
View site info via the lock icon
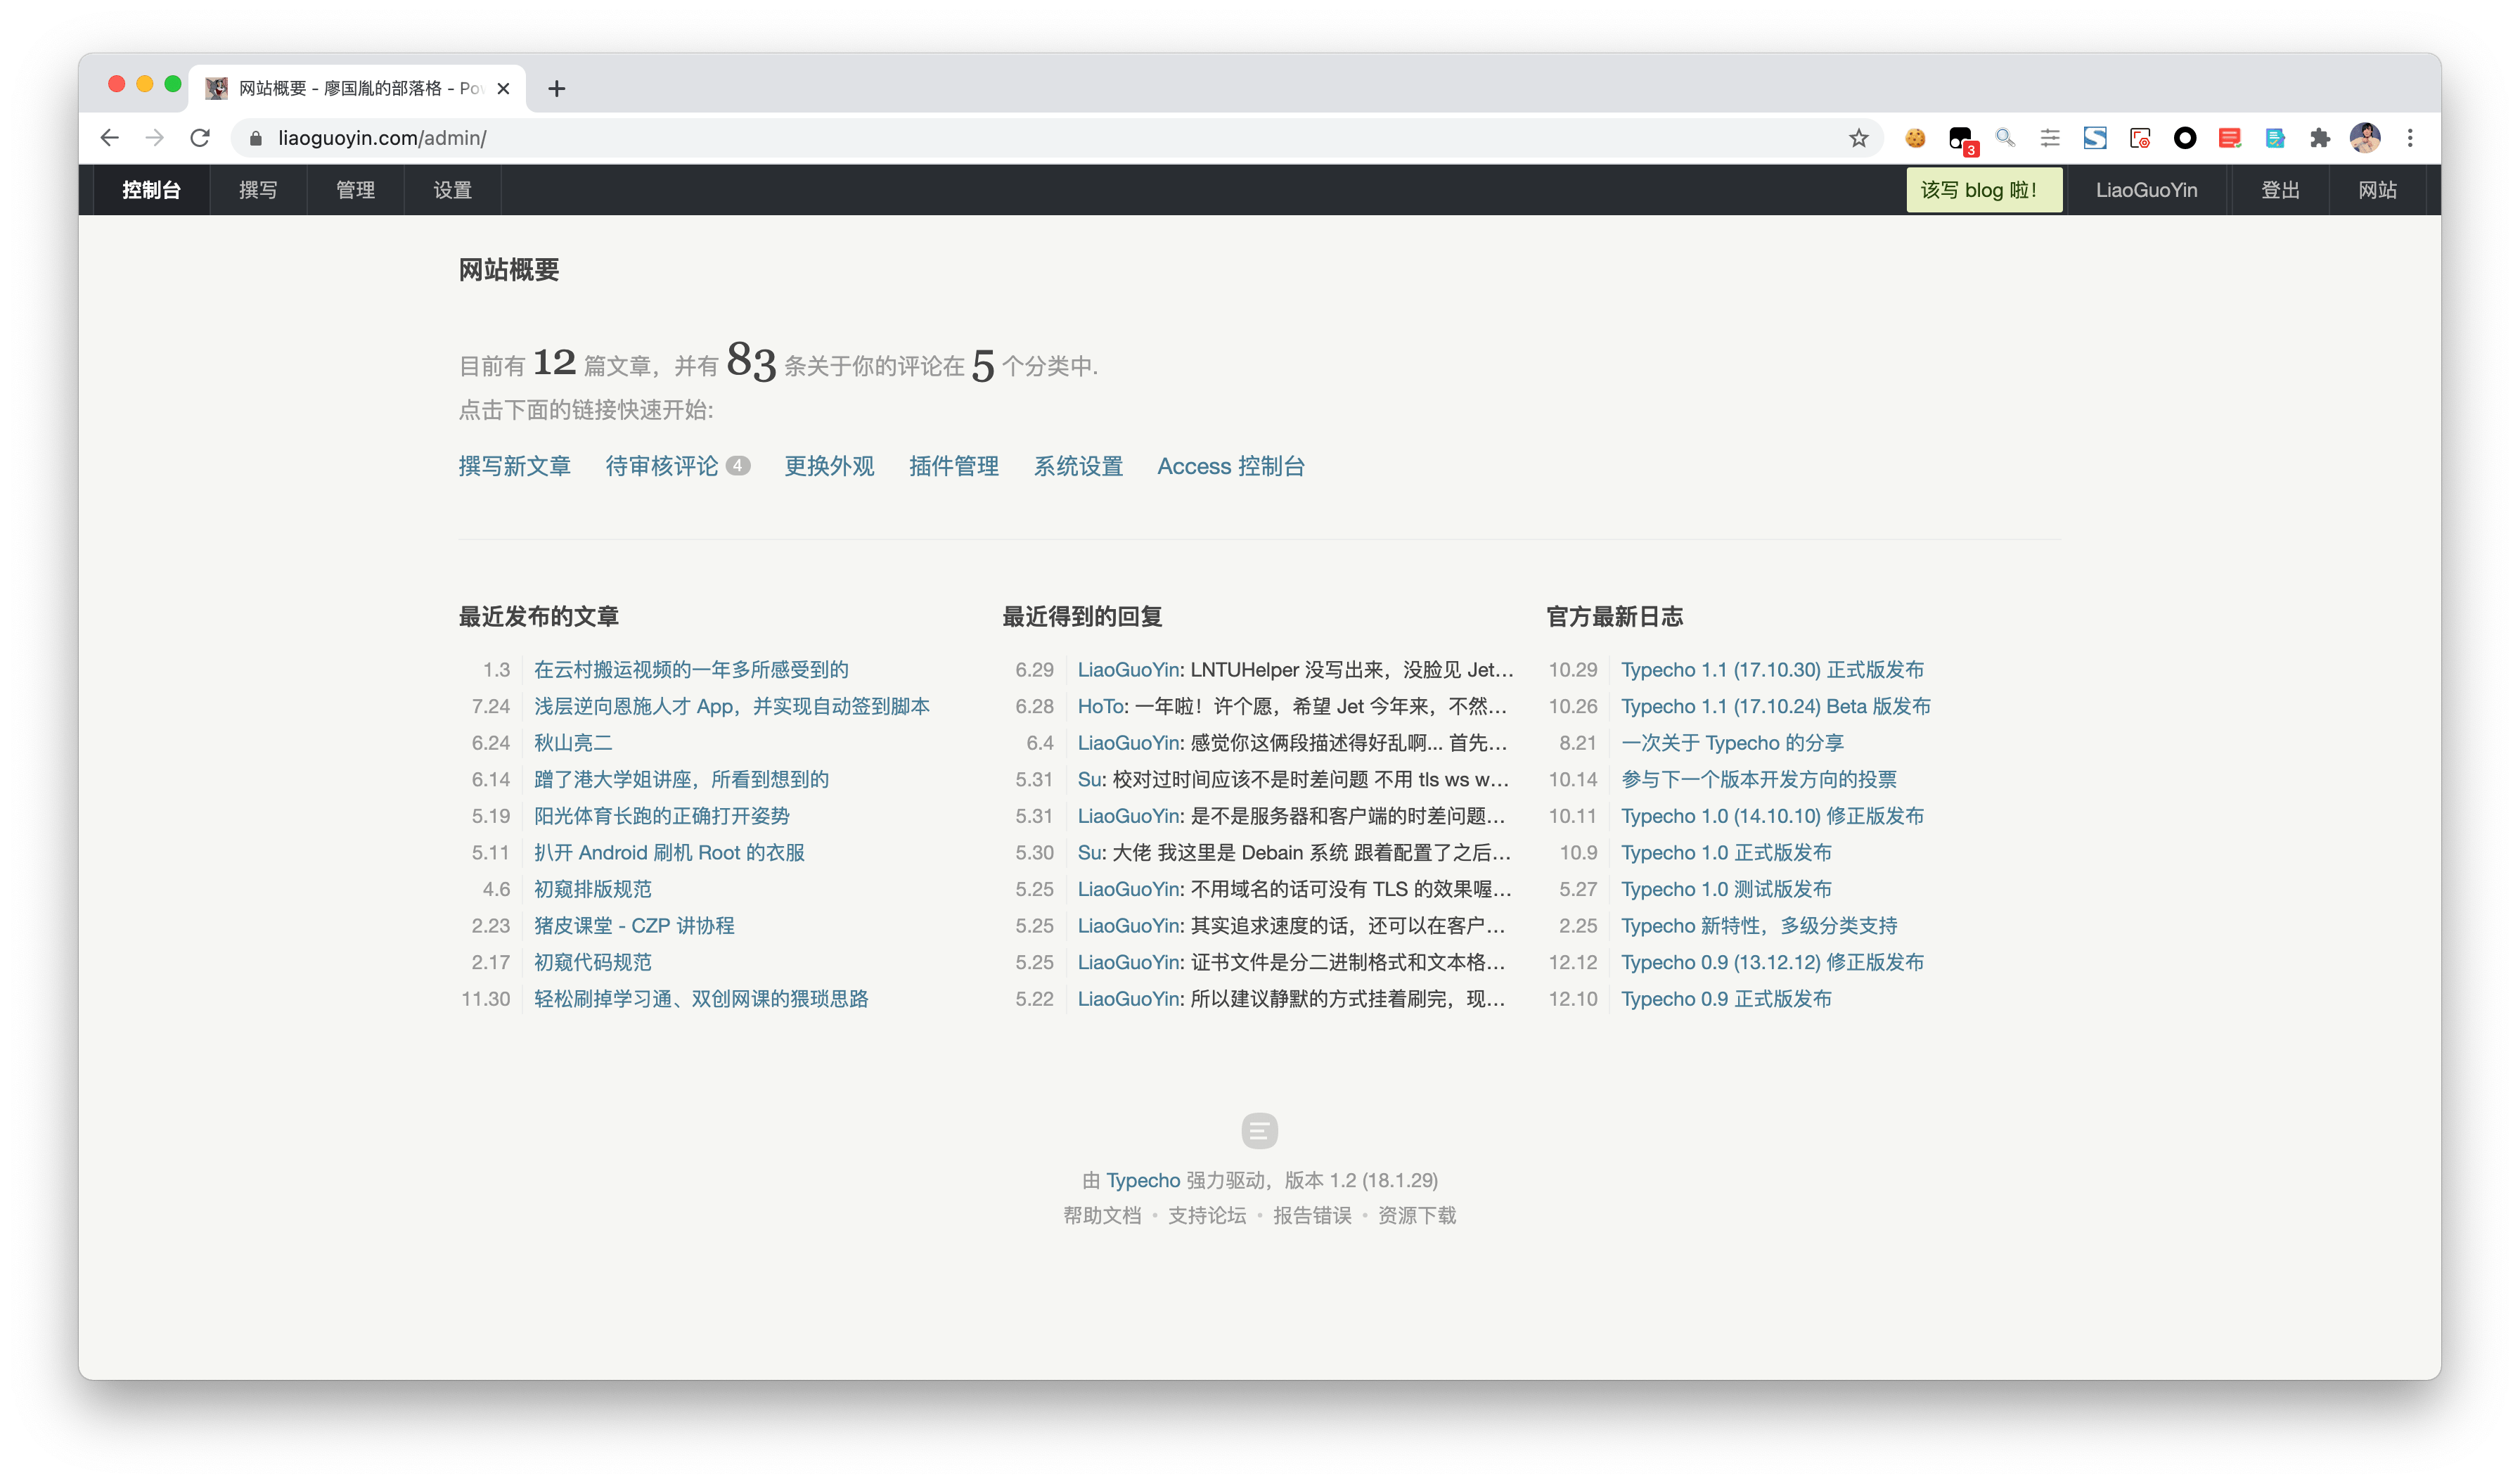[x=255, y=138]
